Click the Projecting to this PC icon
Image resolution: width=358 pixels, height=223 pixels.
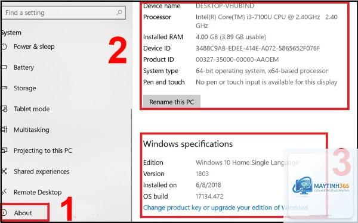pos(4,150)
